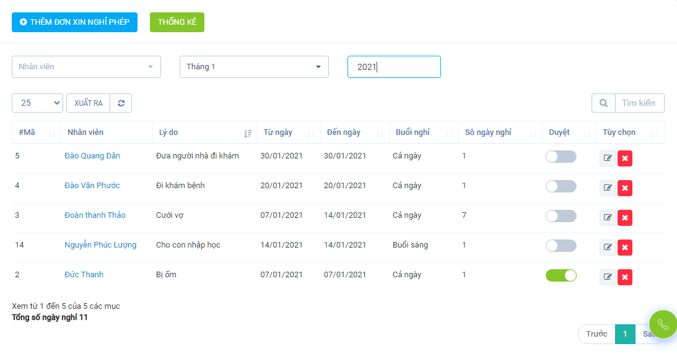Click reason text "Bị ốm"
This screenshot has height=354, width=677.
(166, 275)
